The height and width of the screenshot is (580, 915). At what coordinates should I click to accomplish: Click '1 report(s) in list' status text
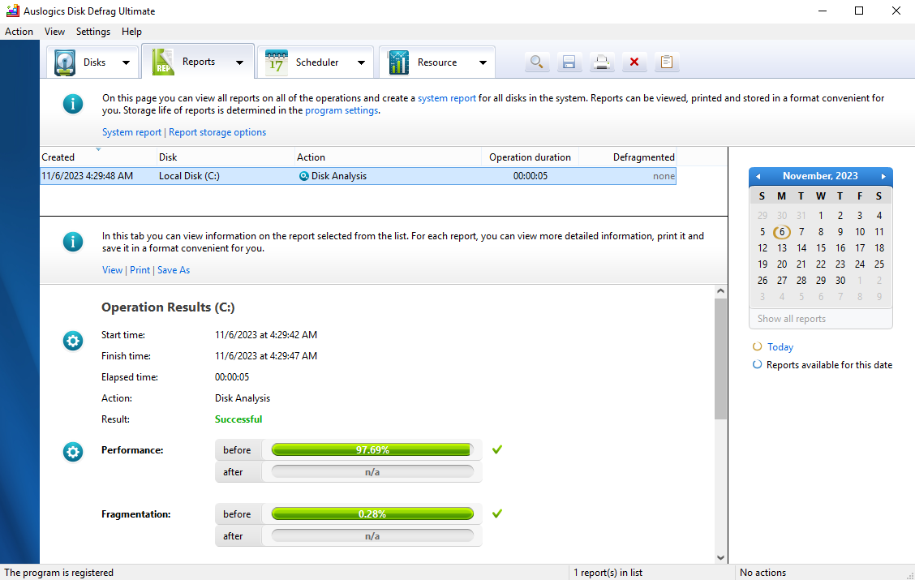pyautogui.click(x=608, y=573)
